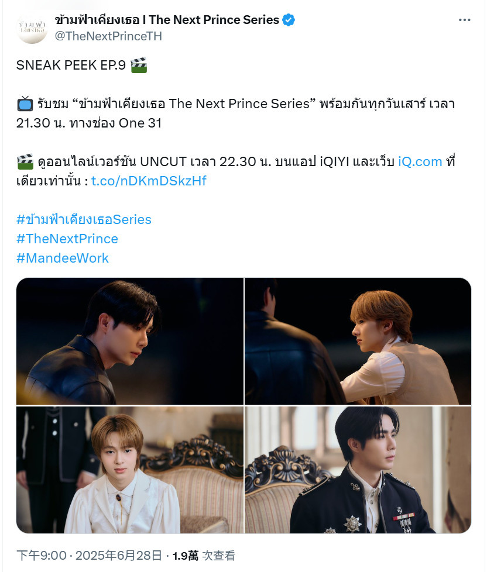
Task: Open The Next Prince profile avatar
Action: point(32,28)
